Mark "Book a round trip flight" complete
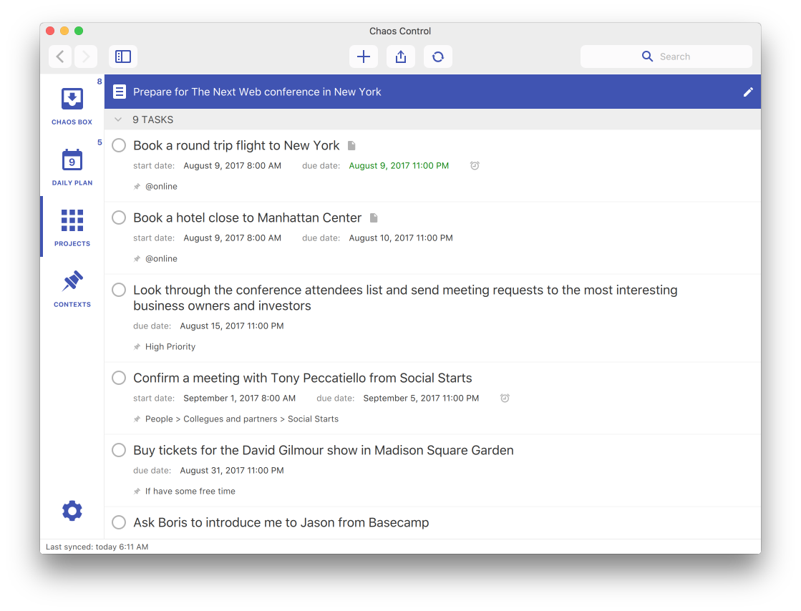This screenshot has width=801, height=611. [120, 145]
